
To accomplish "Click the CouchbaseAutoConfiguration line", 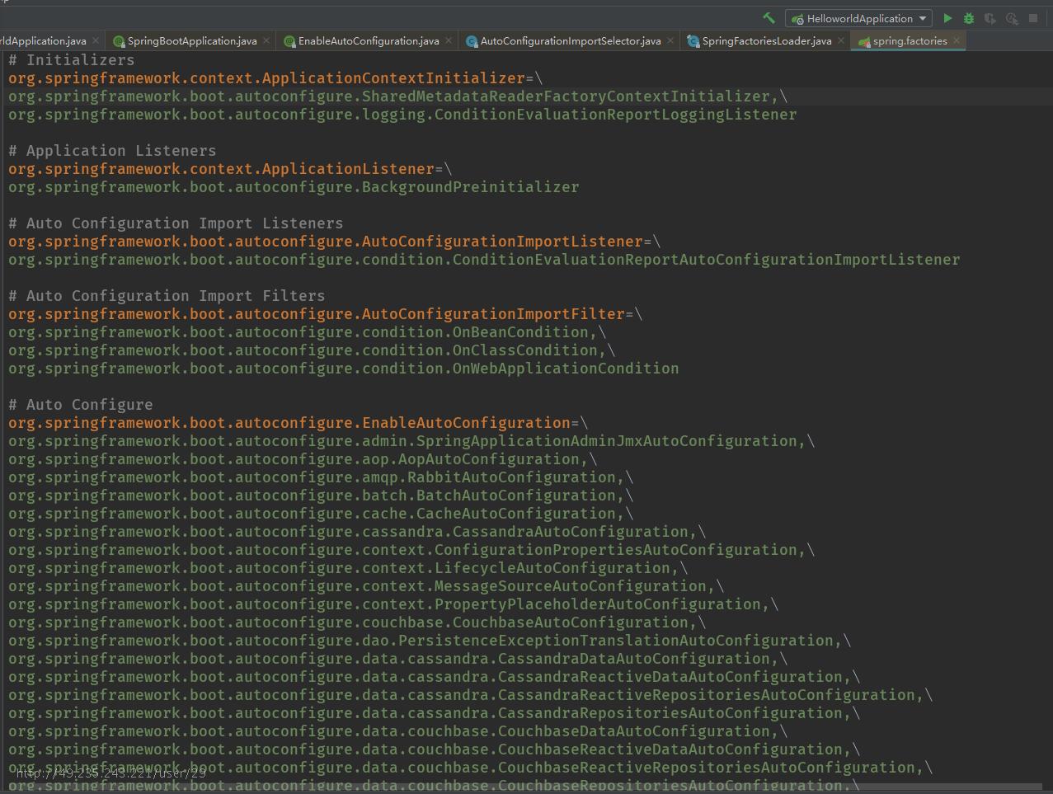I will 357,623.
